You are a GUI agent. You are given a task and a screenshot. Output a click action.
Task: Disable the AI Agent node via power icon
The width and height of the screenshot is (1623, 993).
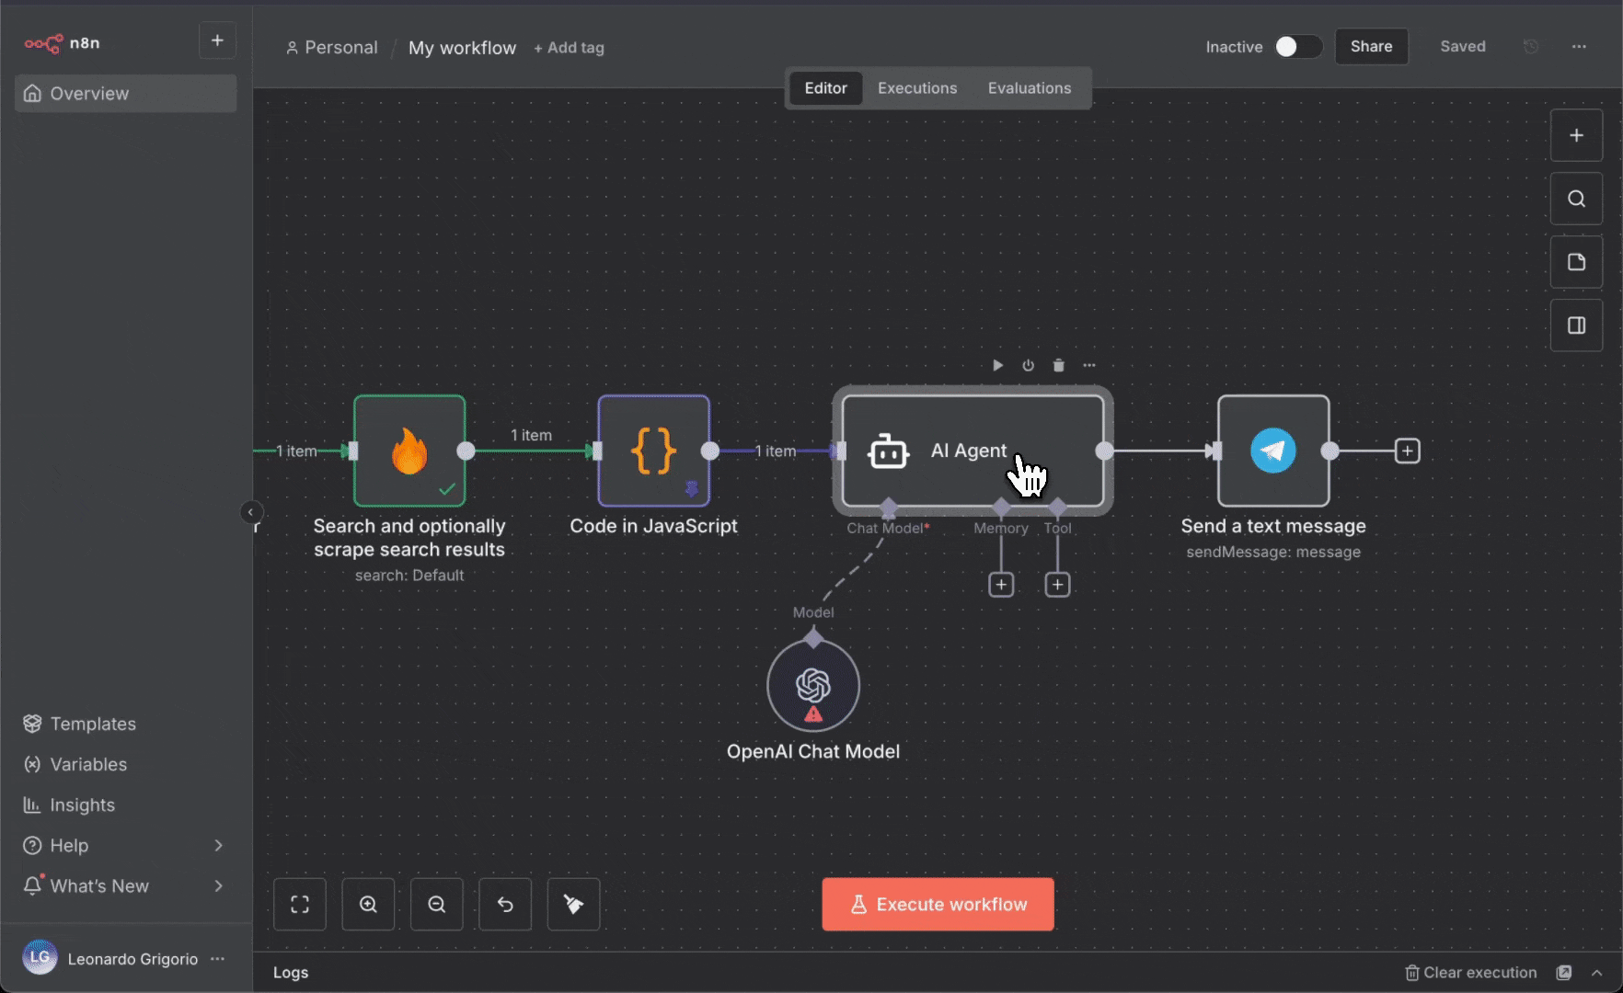point(1028,365)
